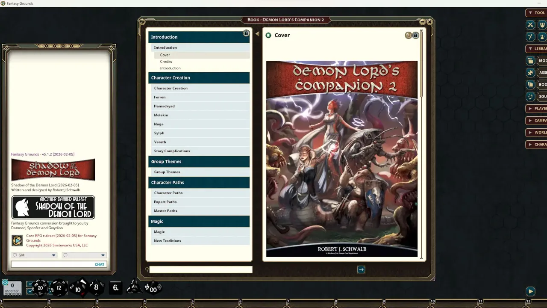Click the Another Damned Ruleset logo

pos(53,207)
